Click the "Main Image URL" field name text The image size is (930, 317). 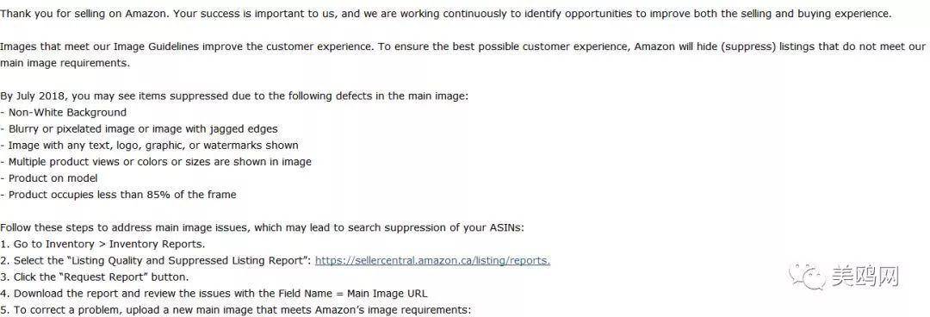(387, 293)
